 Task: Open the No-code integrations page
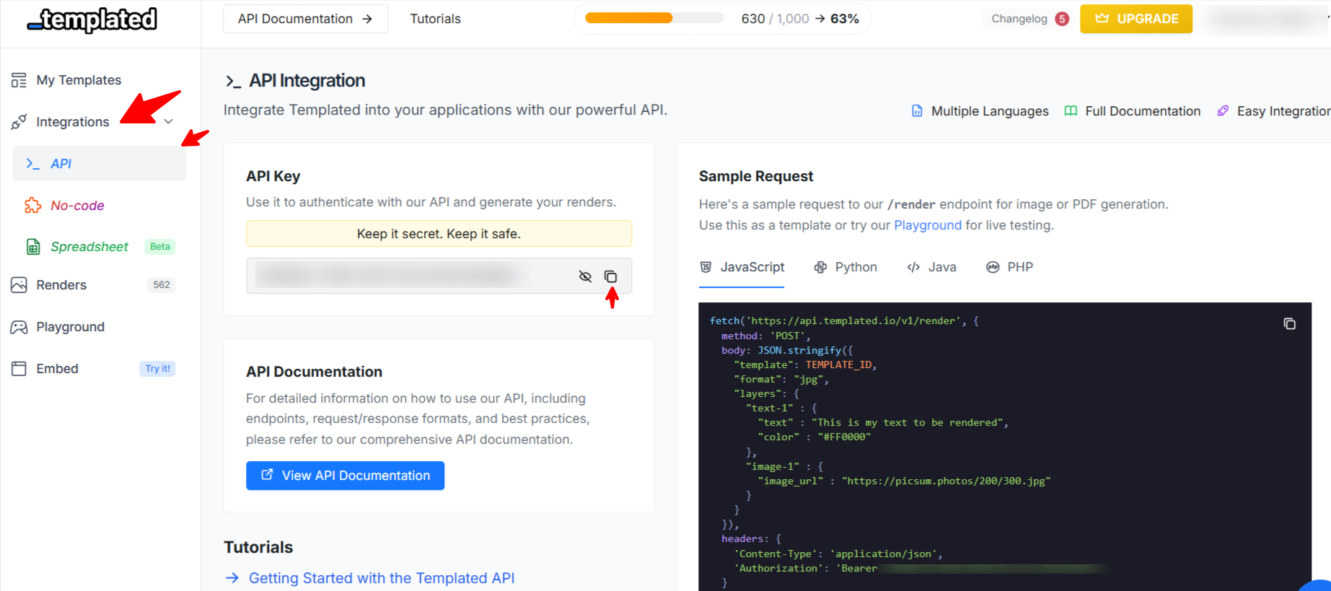(77, 206)
